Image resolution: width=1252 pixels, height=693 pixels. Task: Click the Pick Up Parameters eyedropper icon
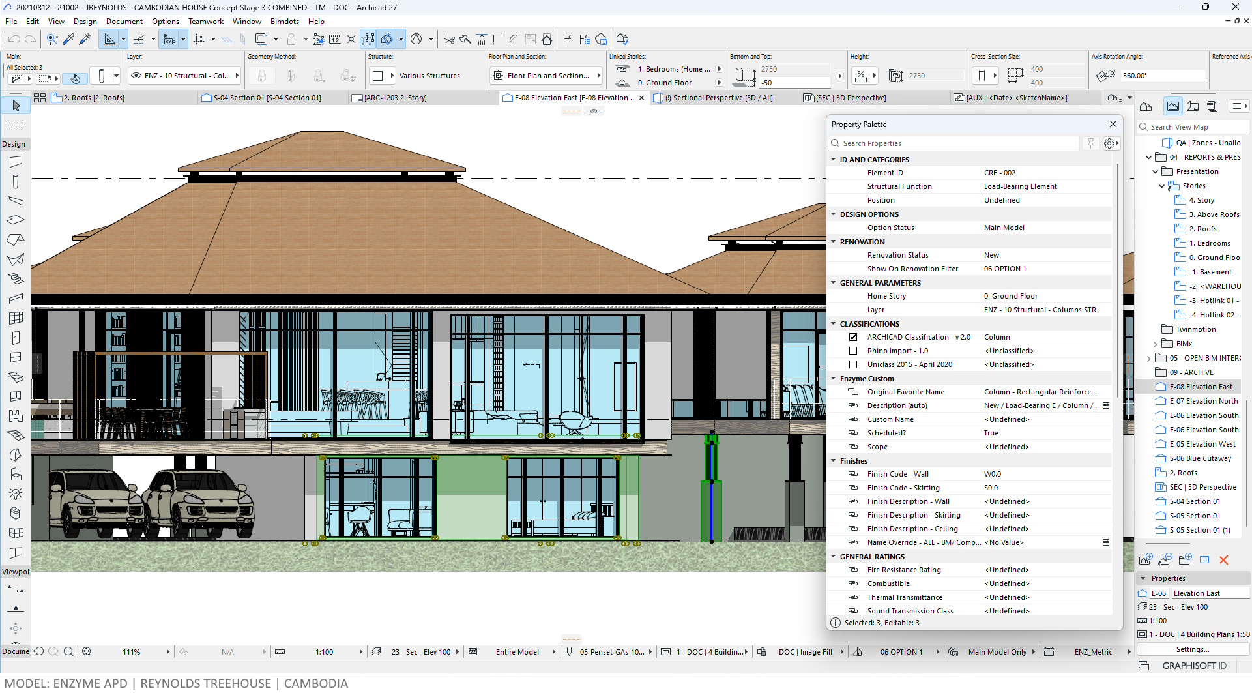point(68,39)
